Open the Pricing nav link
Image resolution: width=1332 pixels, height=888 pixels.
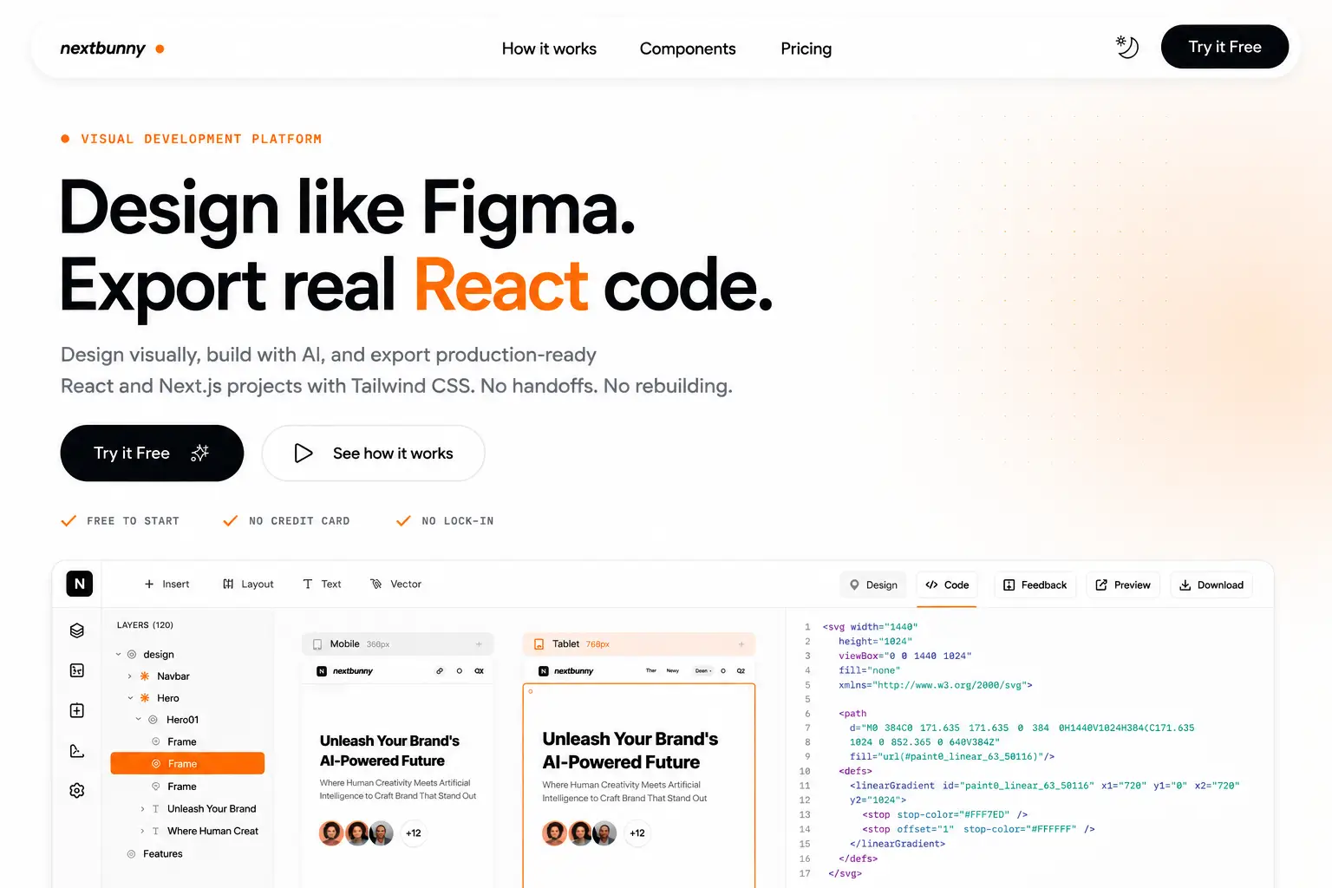click(x=806, y=49)
